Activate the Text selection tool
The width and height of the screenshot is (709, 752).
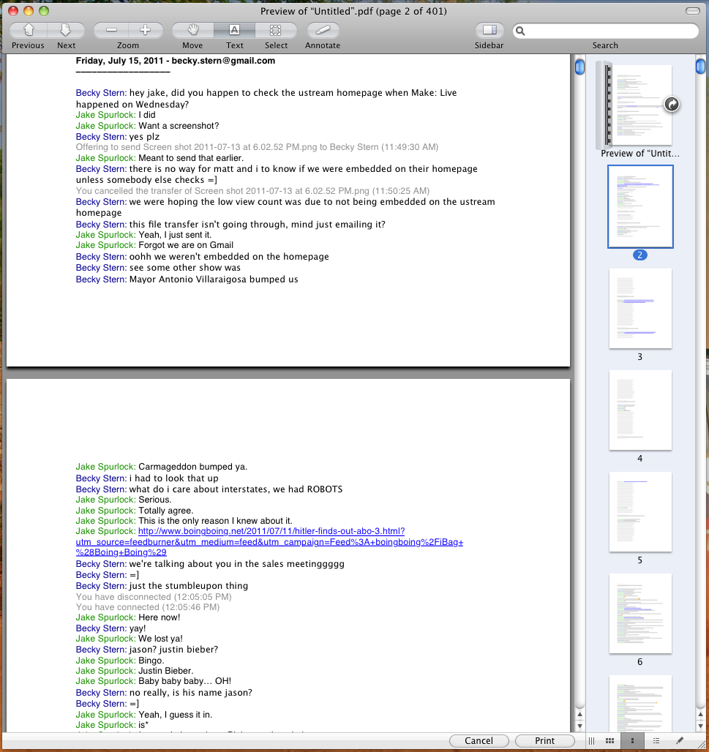pyautogui.click(x=234, y=30)
